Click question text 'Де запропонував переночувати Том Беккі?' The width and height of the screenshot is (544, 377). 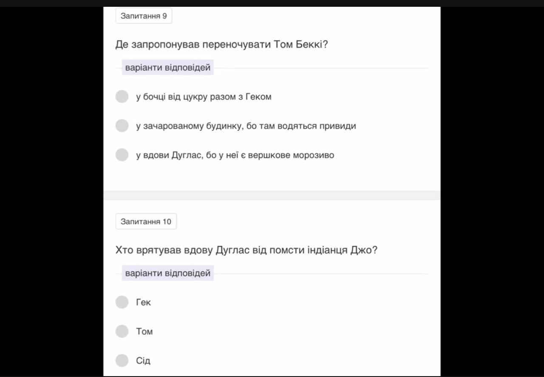222,44
